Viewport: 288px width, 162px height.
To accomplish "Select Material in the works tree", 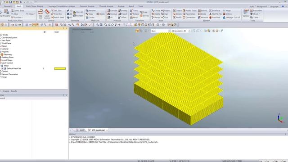I will (5, 49).
